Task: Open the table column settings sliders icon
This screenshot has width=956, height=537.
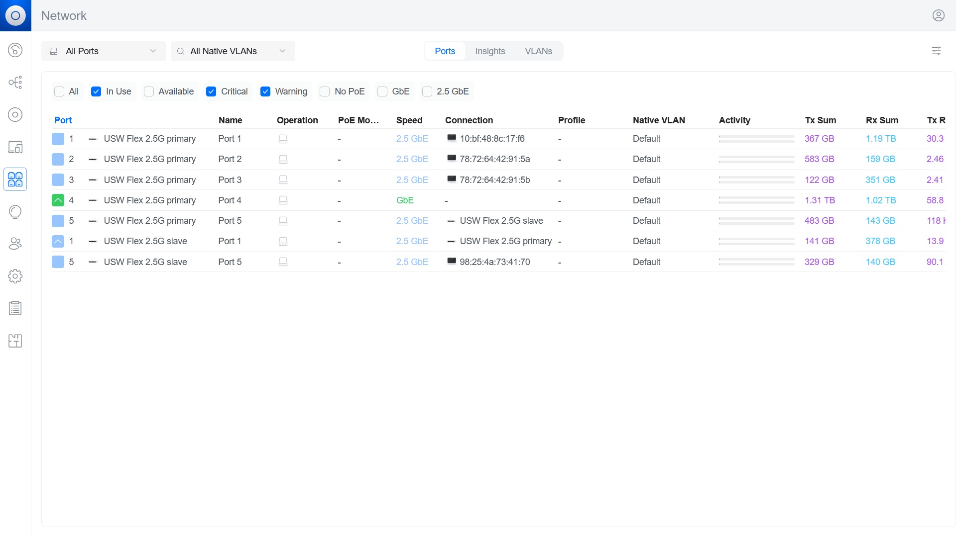Action: [x=936, y=51]
